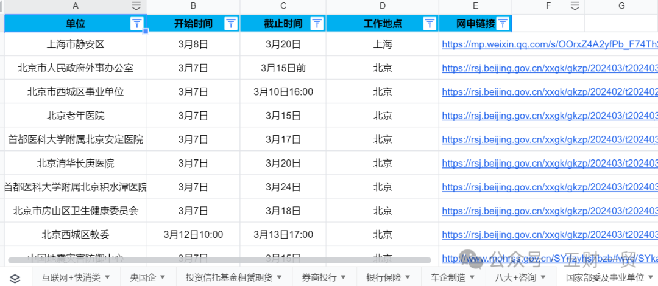Click the horizontal scrollbar thumb
Image resolution: width=658 pixels, height=286 pixels.
(219, 260)
